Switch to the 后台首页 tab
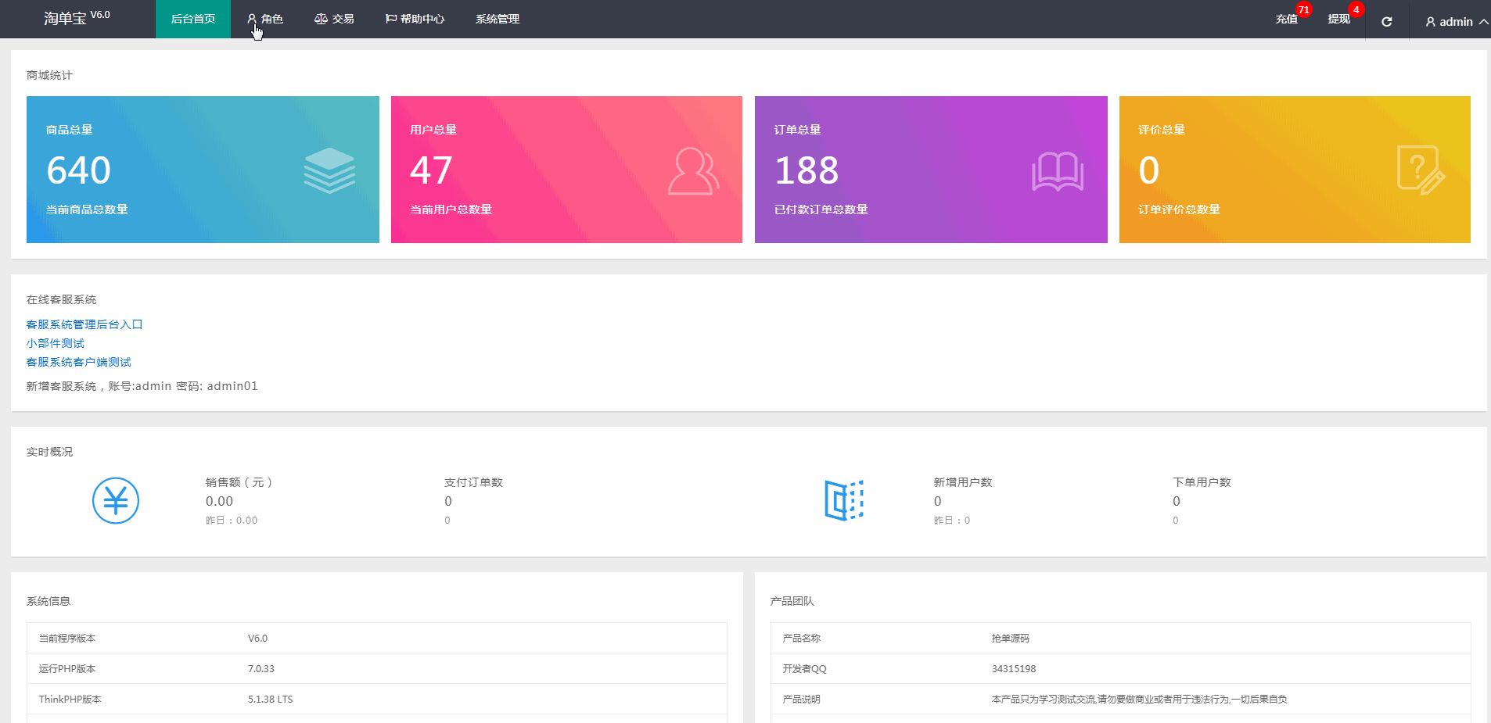The height and width of the screenshot is (723, 1491). [193, 19]
